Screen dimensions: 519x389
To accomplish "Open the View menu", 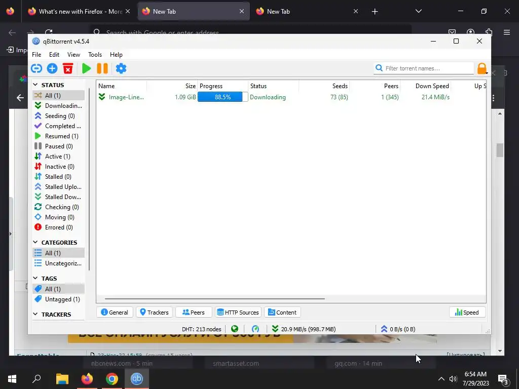I will (73, 55).
